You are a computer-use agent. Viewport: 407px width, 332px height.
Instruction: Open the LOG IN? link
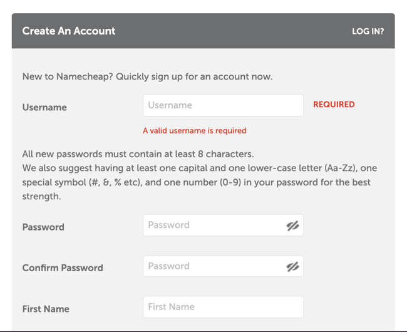click(x=368, y=31)
